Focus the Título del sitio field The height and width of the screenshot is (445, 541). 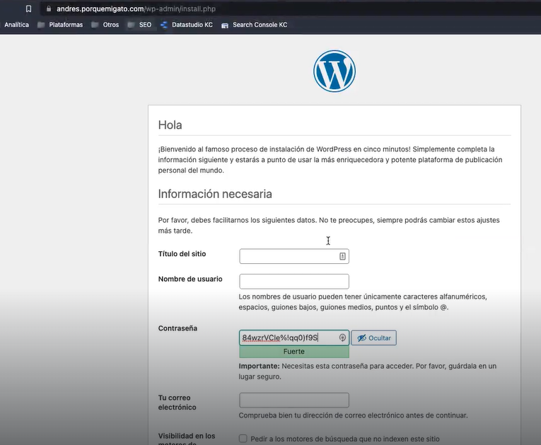pos(294,256)
